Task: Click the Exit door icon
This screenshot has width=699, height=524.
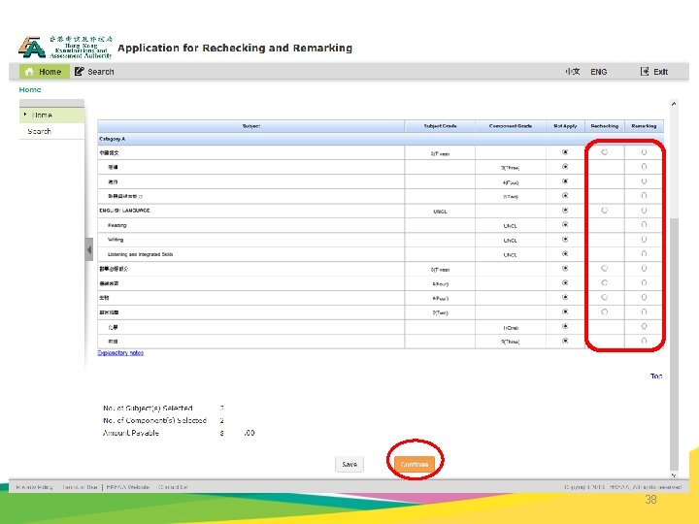Action: point(645,71)
